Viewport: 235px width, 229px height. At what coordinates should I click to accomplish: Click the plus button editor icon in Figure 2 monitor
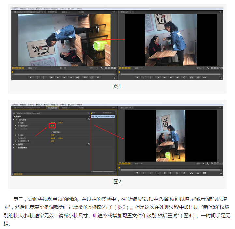221,174
